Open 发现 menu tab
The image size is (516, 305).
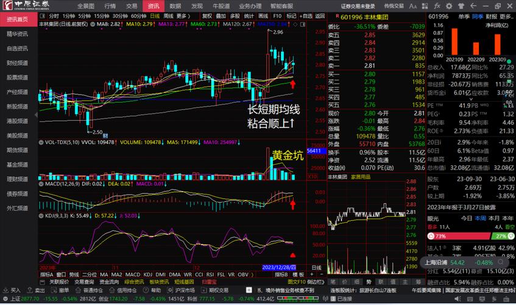(197, 6)
